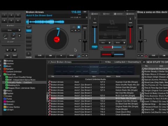The height and width of the screenshot is (126, 168).
Task: Click red circular icon left of deck 2 CUE
Action: tap(146, 56)
